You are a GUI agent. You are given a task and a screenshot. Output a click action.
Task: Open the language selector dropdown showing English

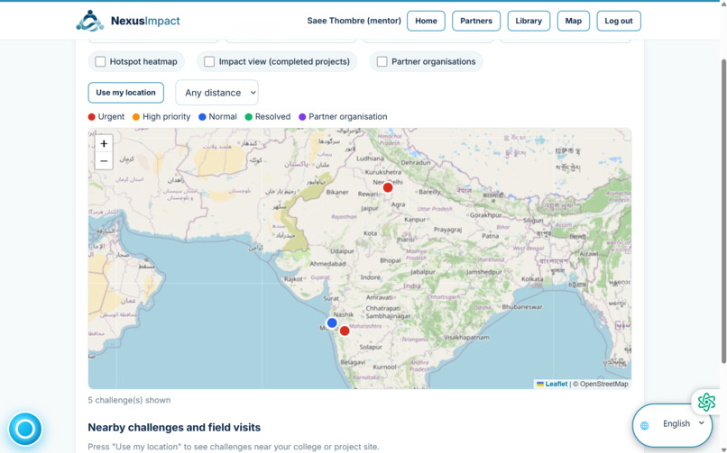tap(683, 424)
